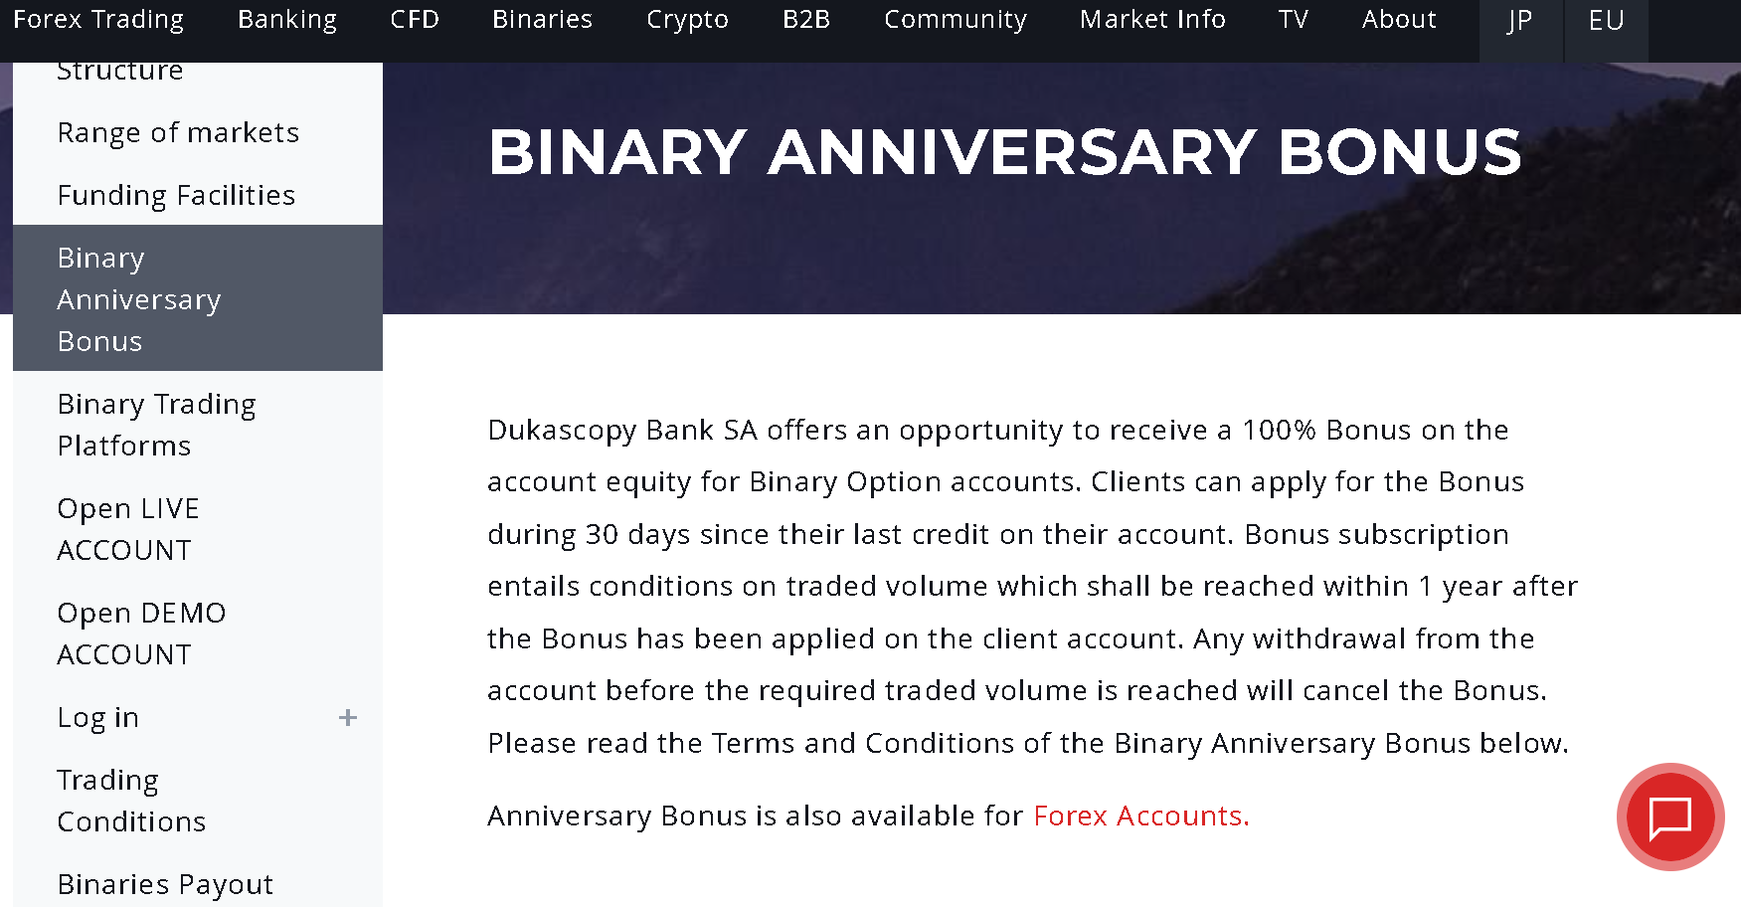Select Binary Trading Platforms in the sidebar

click(156, 425)
